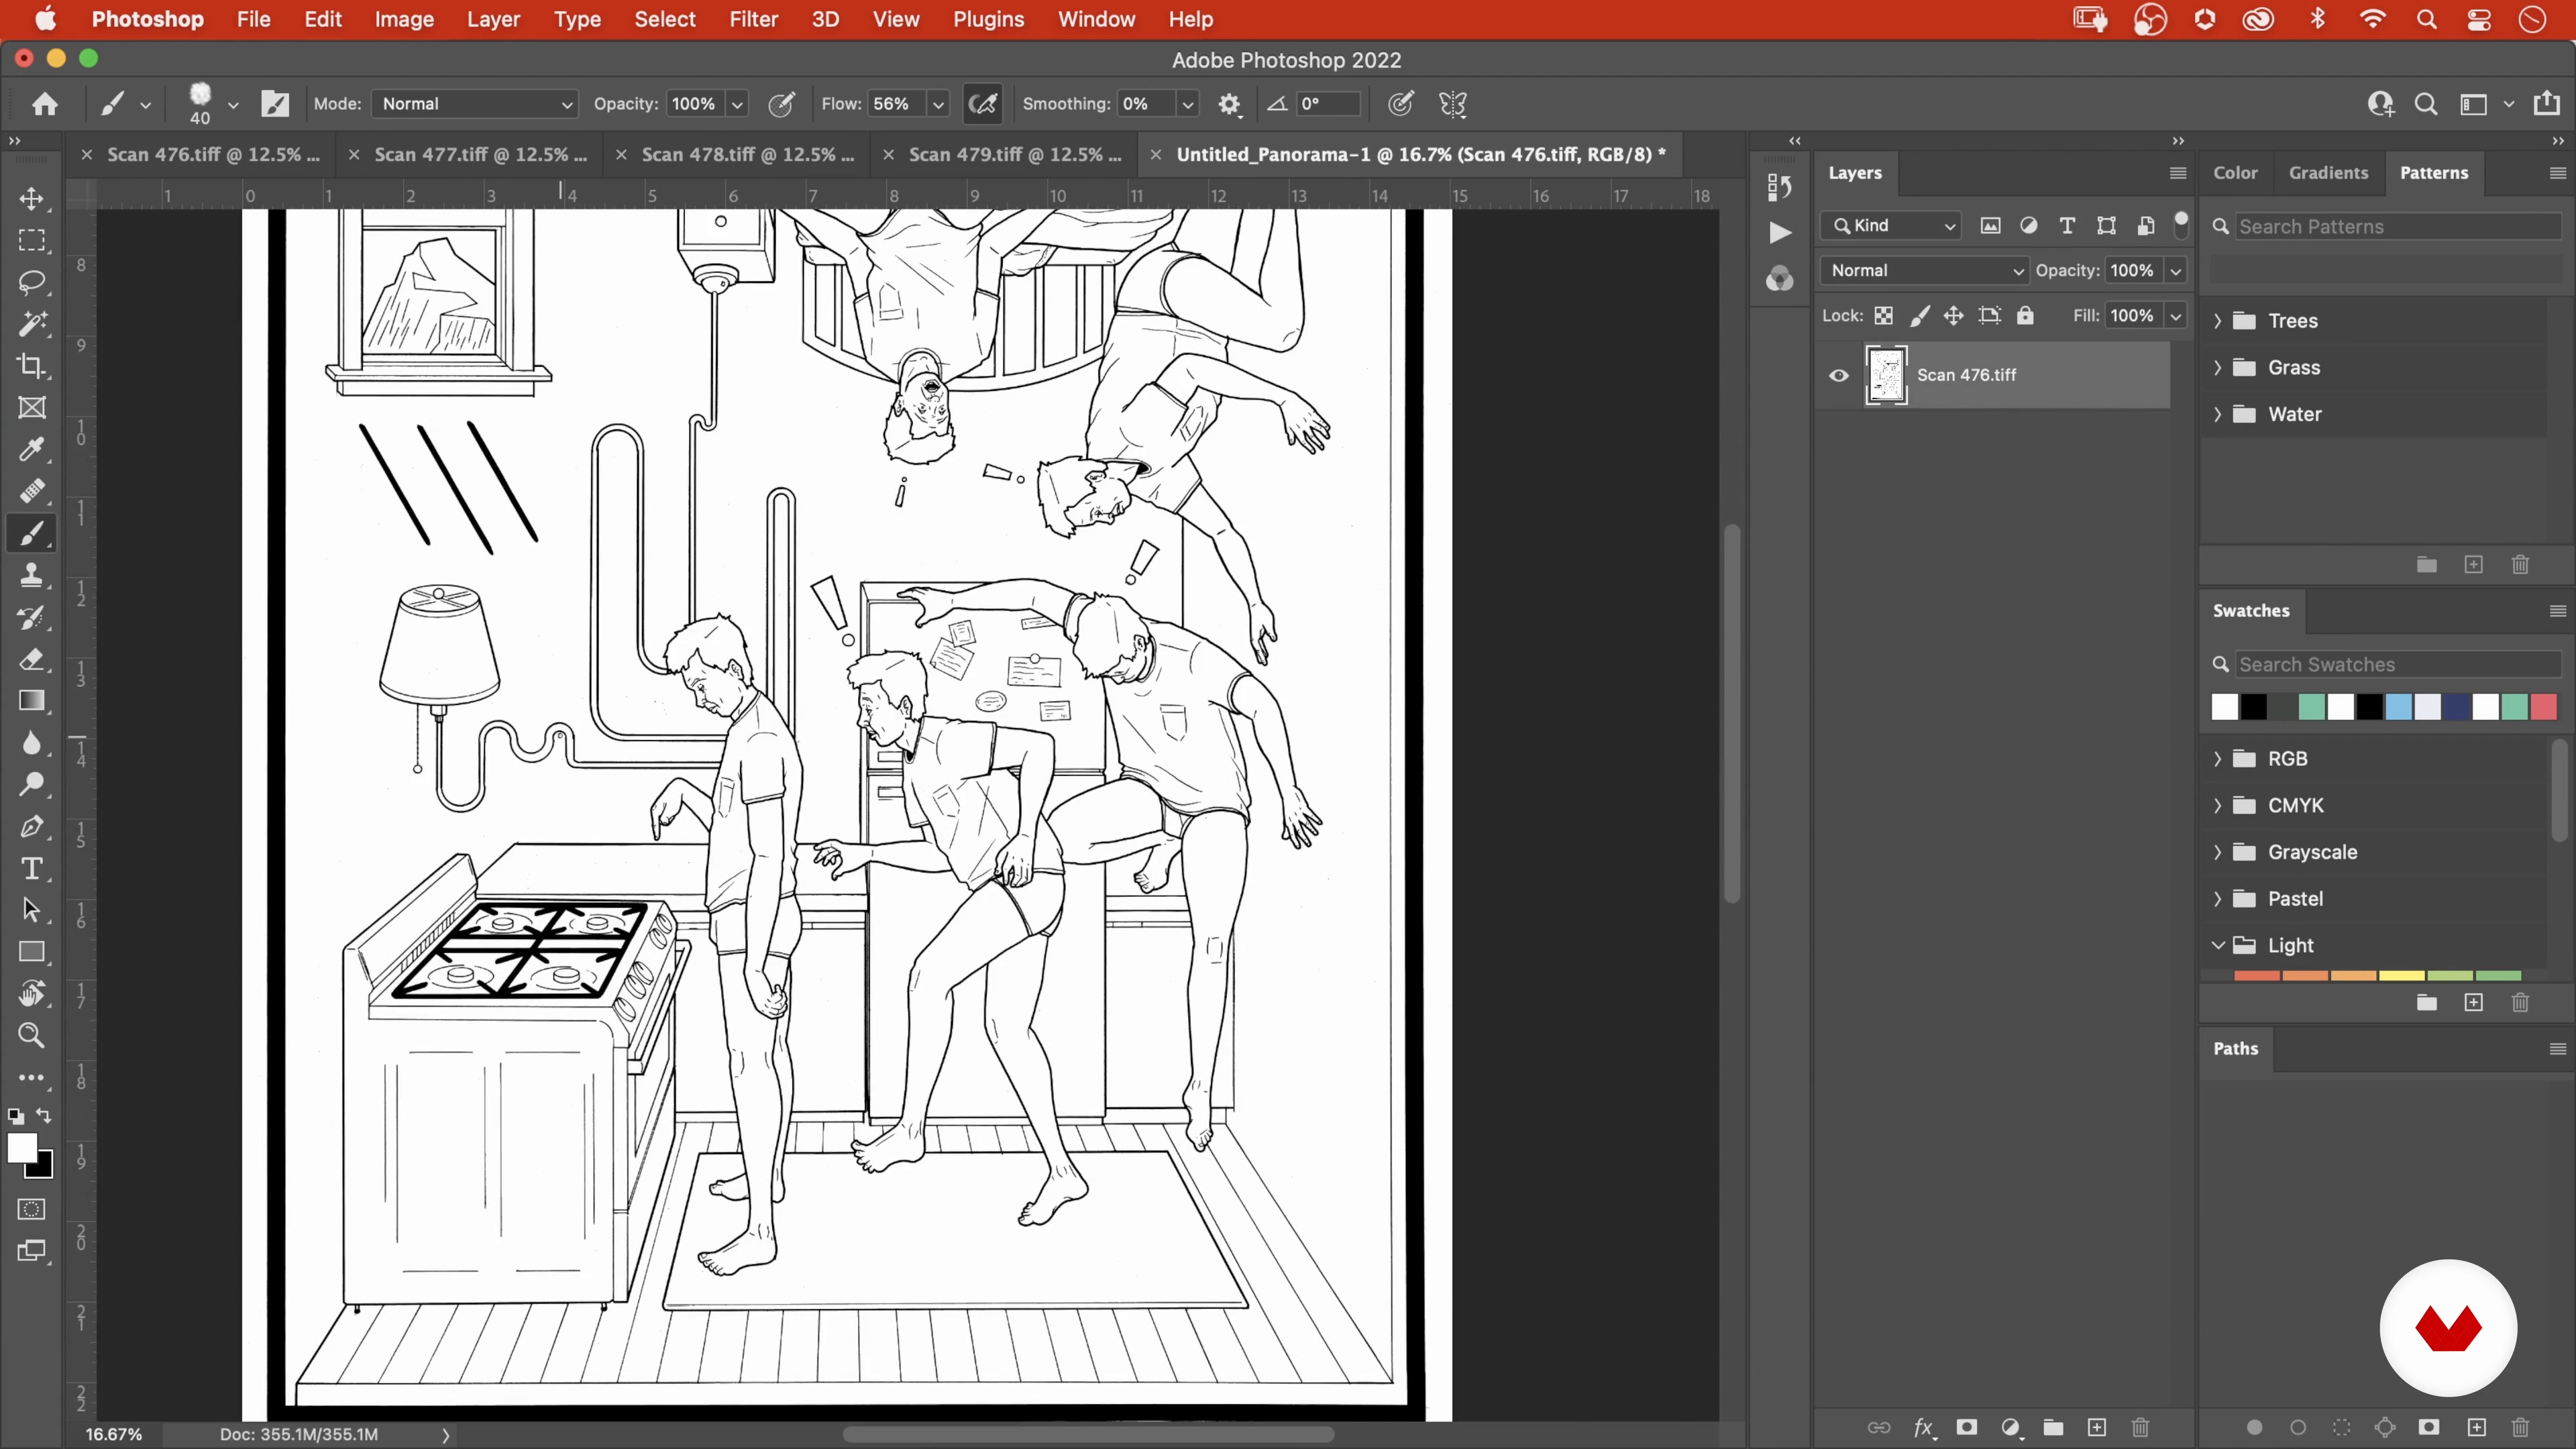2576x1449 pixels.
Task: Toggle symmetry paint options butterfly icon
Action: pos(1453,104)
